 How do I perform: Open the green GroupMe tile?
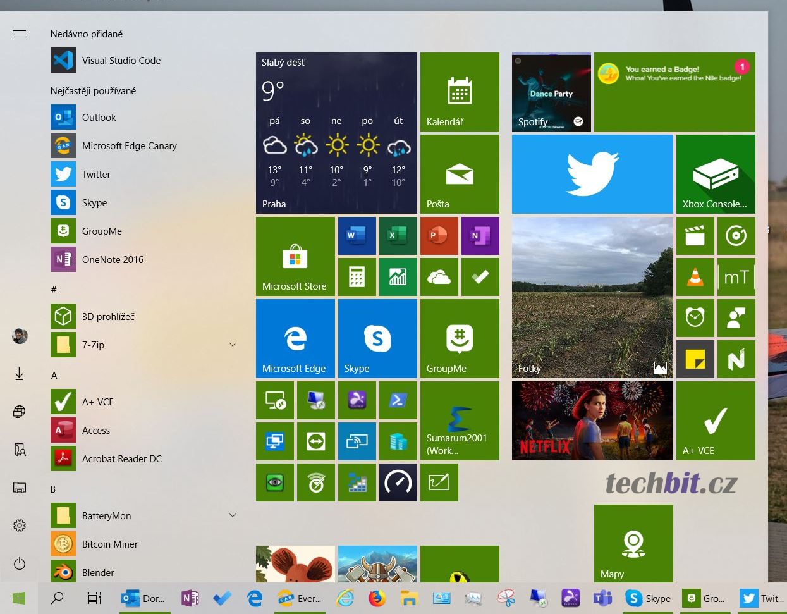coord(460,339)
